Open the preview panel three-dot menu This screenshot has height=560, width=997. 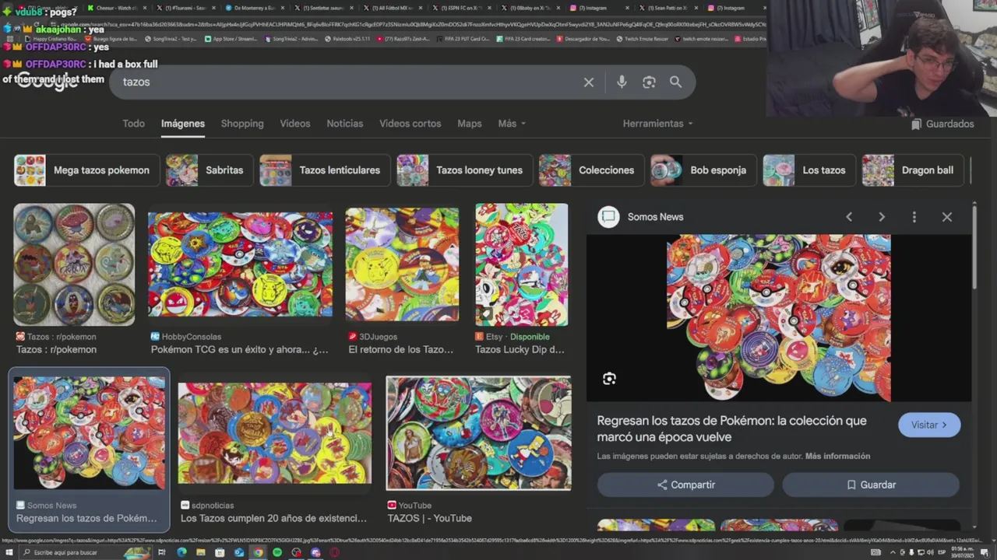coord(914,217)
